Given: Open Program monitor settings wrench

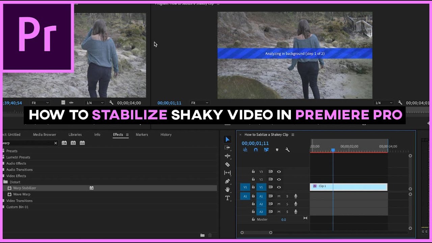Looking at the screenshot, I should (400, 103).
